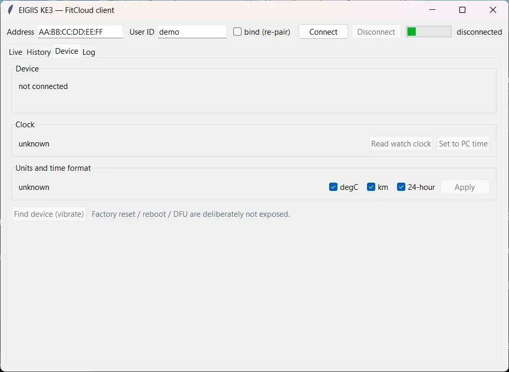Maximize the FitCloud client window
Screen dimensions: 509x372
[462, 10]
